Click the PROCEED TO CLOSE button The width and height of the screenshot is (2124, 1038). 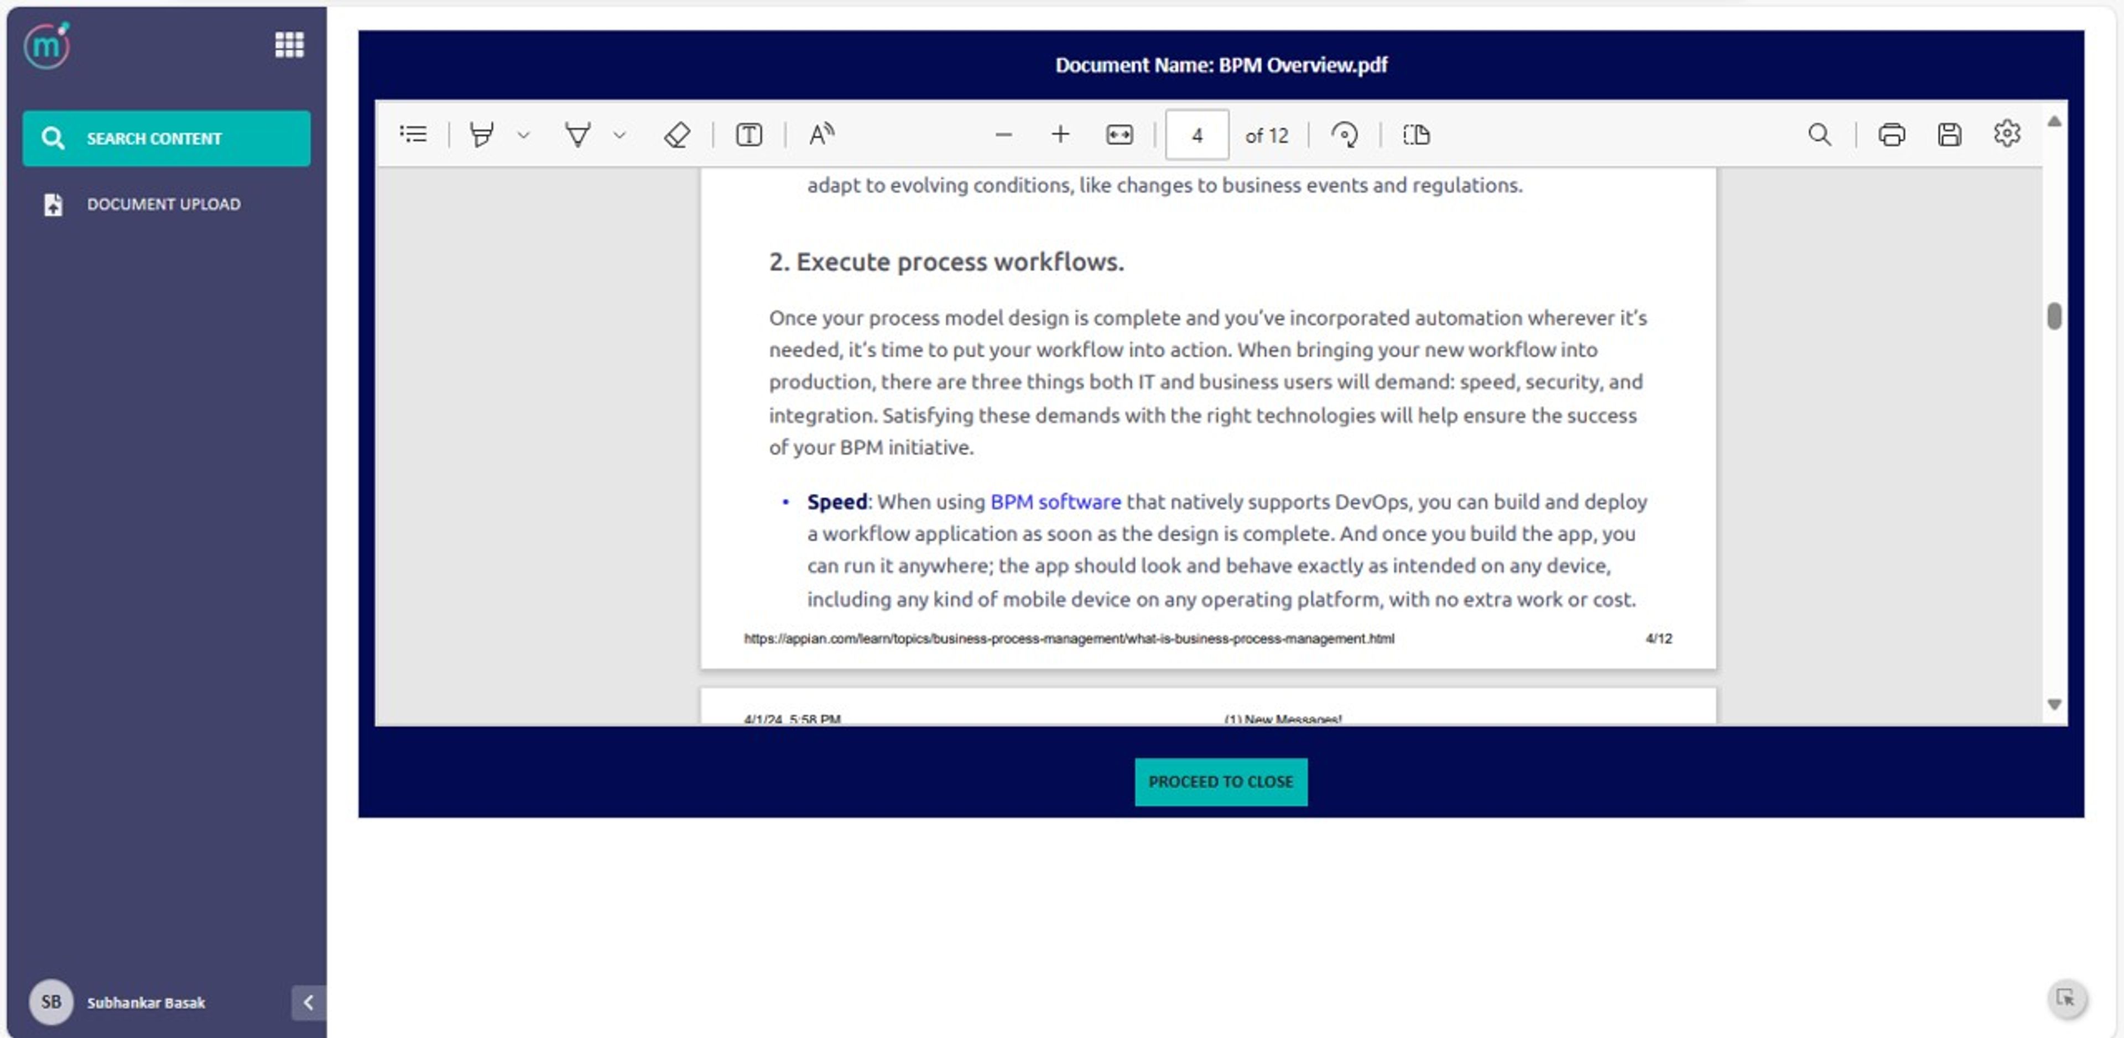tap(1220, 781)
